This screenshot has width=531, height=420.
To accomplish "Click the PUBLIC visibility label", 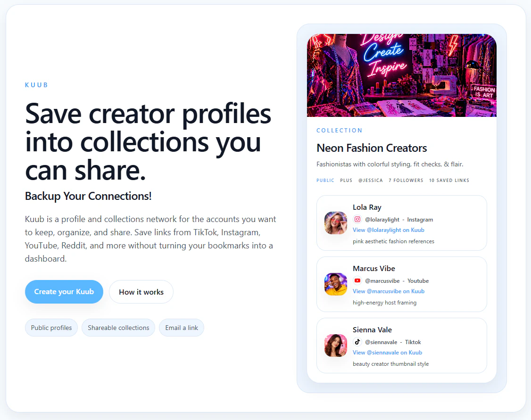I will click(x=325, y=180).
